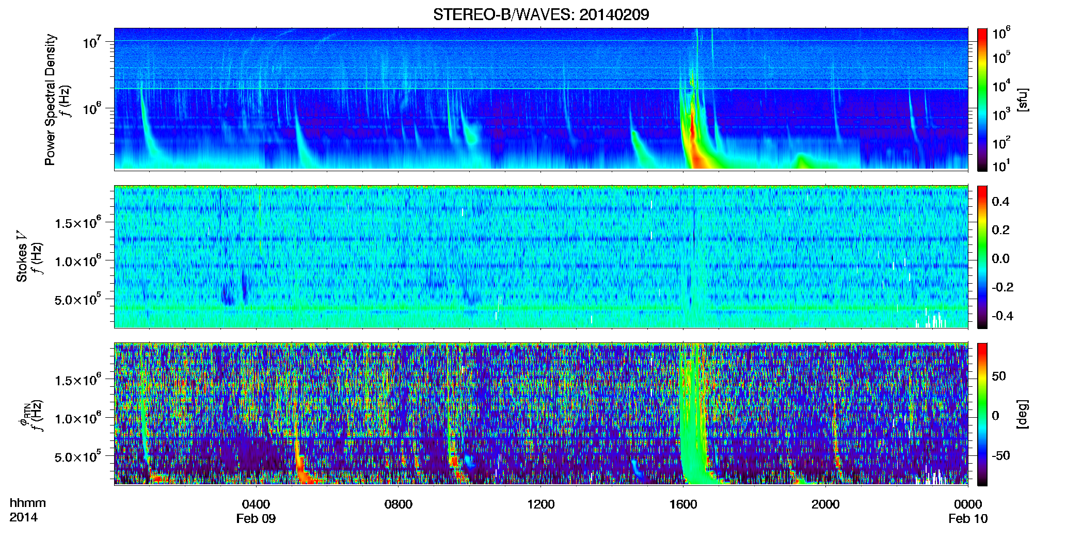
Task: Click the Stokes V color bar
Action: point(982,257)
